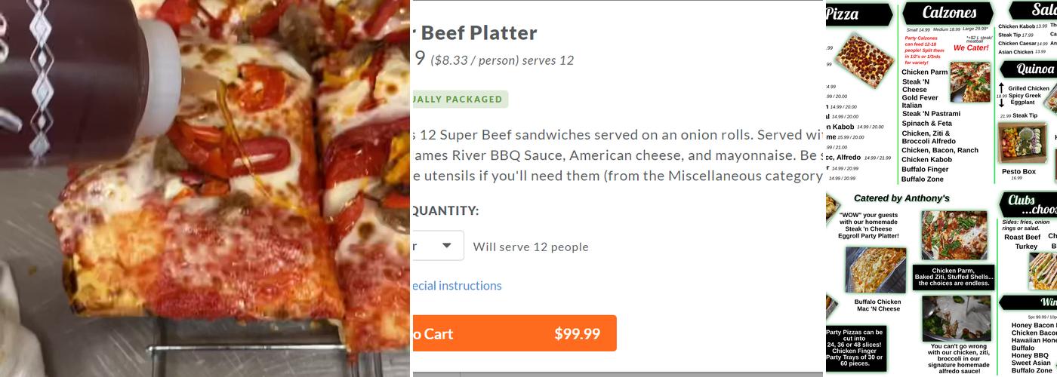Select Chicken Parm in the calzone list
1057x377 pixels.
click(x=925, y=72)
